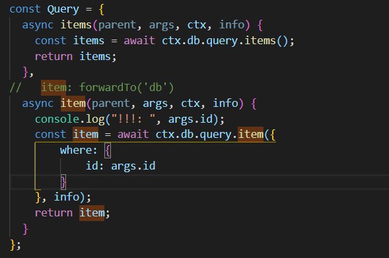Click 'items' in the 'return items;' statement
The width and height of the screenshot is (389, 258).
(x=94, y=56)
